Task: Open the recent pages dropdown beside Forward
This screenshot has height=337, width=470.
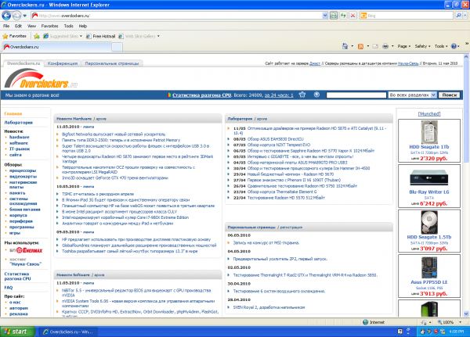Action: (25, 16)
